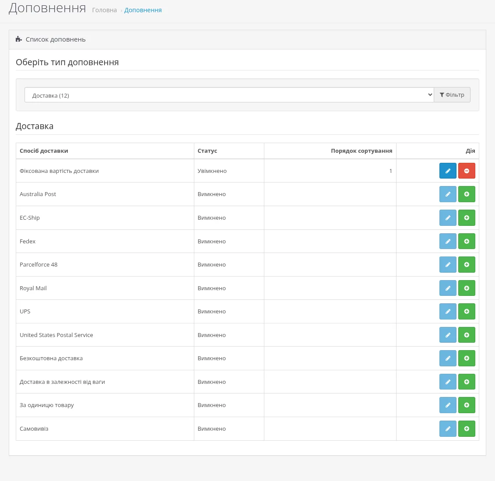
Task: Click the Фільтр button
Action: (452, 95)
